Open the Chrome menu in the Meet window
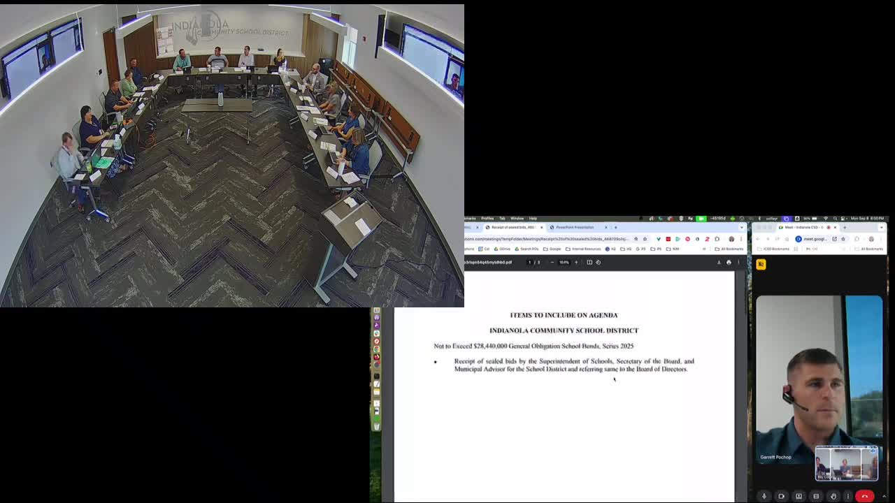895x503 pixels. coord(882,239)
